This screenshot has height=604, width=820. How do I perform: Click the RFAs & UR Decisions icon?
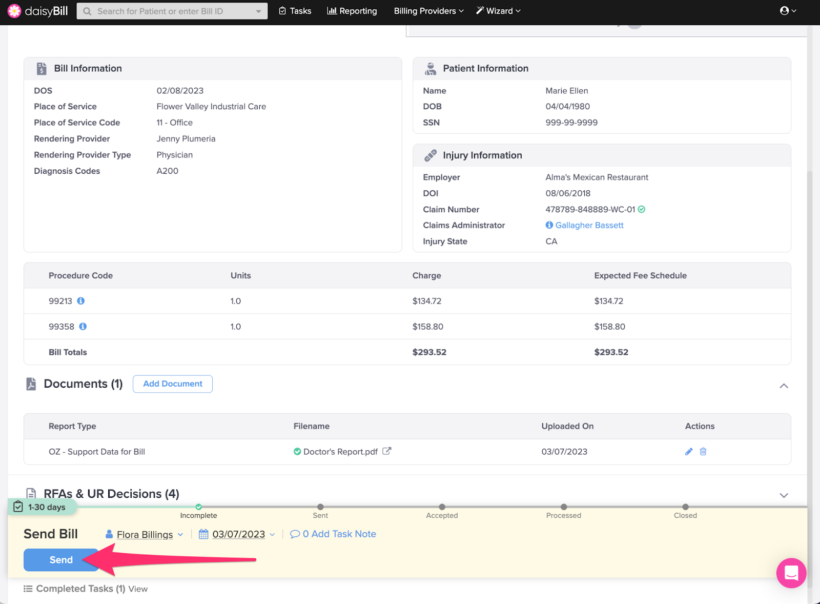click(x=31, y=494)
